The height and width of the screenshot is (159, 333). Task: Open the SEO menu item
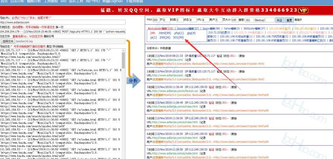click(x=63, y=1)
